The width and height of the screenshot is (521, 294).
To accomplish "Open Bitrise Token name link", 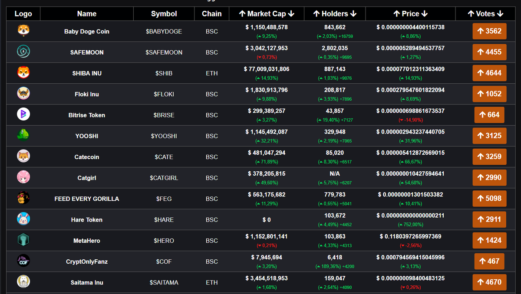I will click(87, 115).
